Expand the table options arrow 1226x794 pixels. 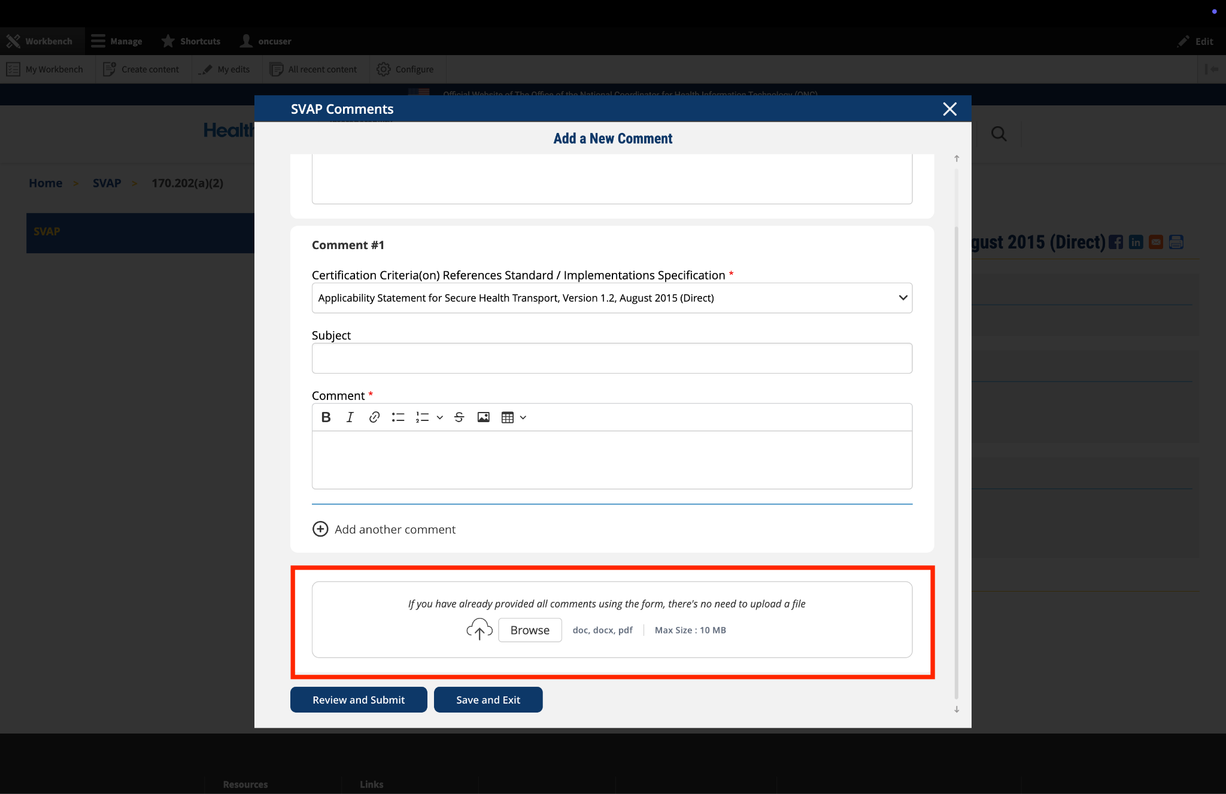[523, 417]
